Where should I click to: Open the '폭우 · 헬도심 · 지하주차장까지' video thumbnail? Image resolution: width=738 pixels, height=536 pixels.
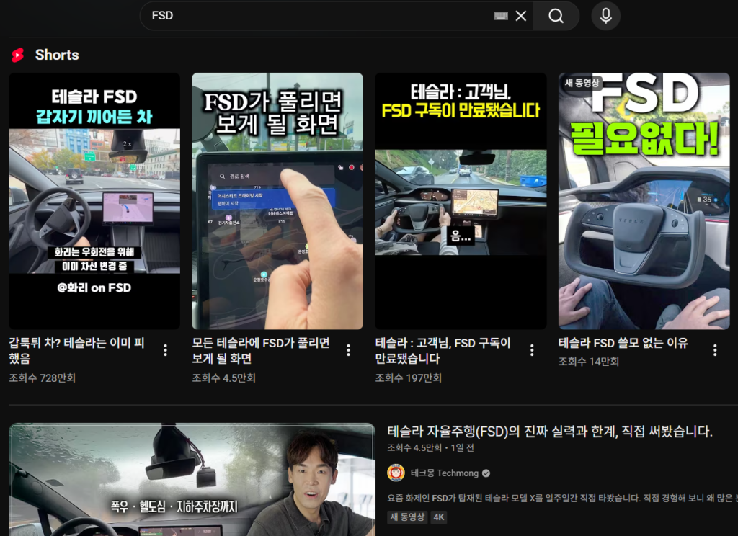tap(192, 480)
